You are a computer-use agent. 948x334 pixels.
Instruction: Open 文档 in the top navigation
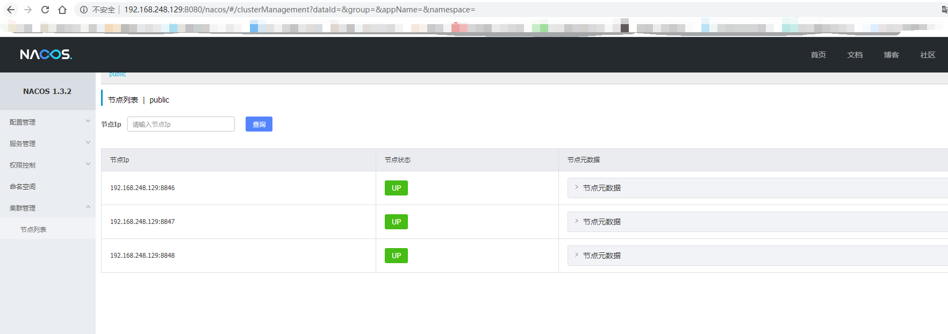pos(855,55)
